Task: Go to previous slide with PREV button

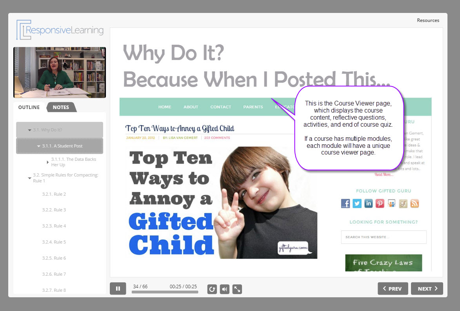Action: click(393, 289)
